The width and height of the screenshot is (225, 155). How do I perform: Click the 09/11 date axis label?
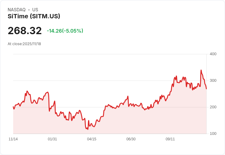coord(170,139)
